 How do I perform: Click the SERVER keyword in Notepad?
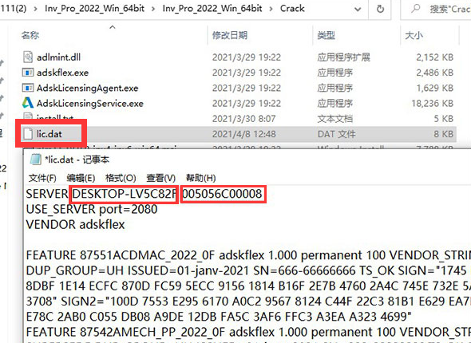(x=47, y=194)
